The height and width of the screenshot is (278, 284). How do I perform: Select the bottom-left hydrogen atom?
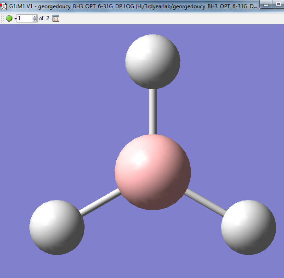[x=57, y=228]
